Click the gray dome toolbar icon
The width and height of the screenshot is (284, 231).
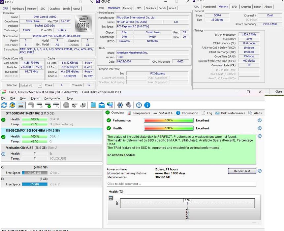[66, 105]
